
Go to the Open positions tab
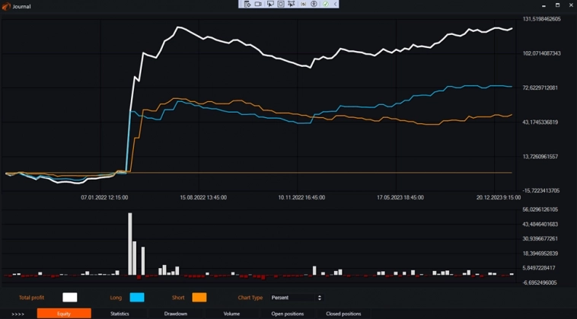[x=287, y=314]
